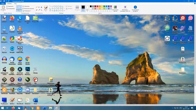The image size is (196, 110).
Task: Activate the Цвет 1 foreground color box
Action: click(83, 9)
